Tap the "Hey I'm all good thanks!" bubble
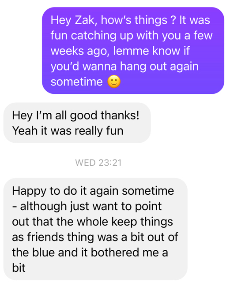The height and width of the screenshot is (282, 230). pyautogui.click(x=77, y=123)
